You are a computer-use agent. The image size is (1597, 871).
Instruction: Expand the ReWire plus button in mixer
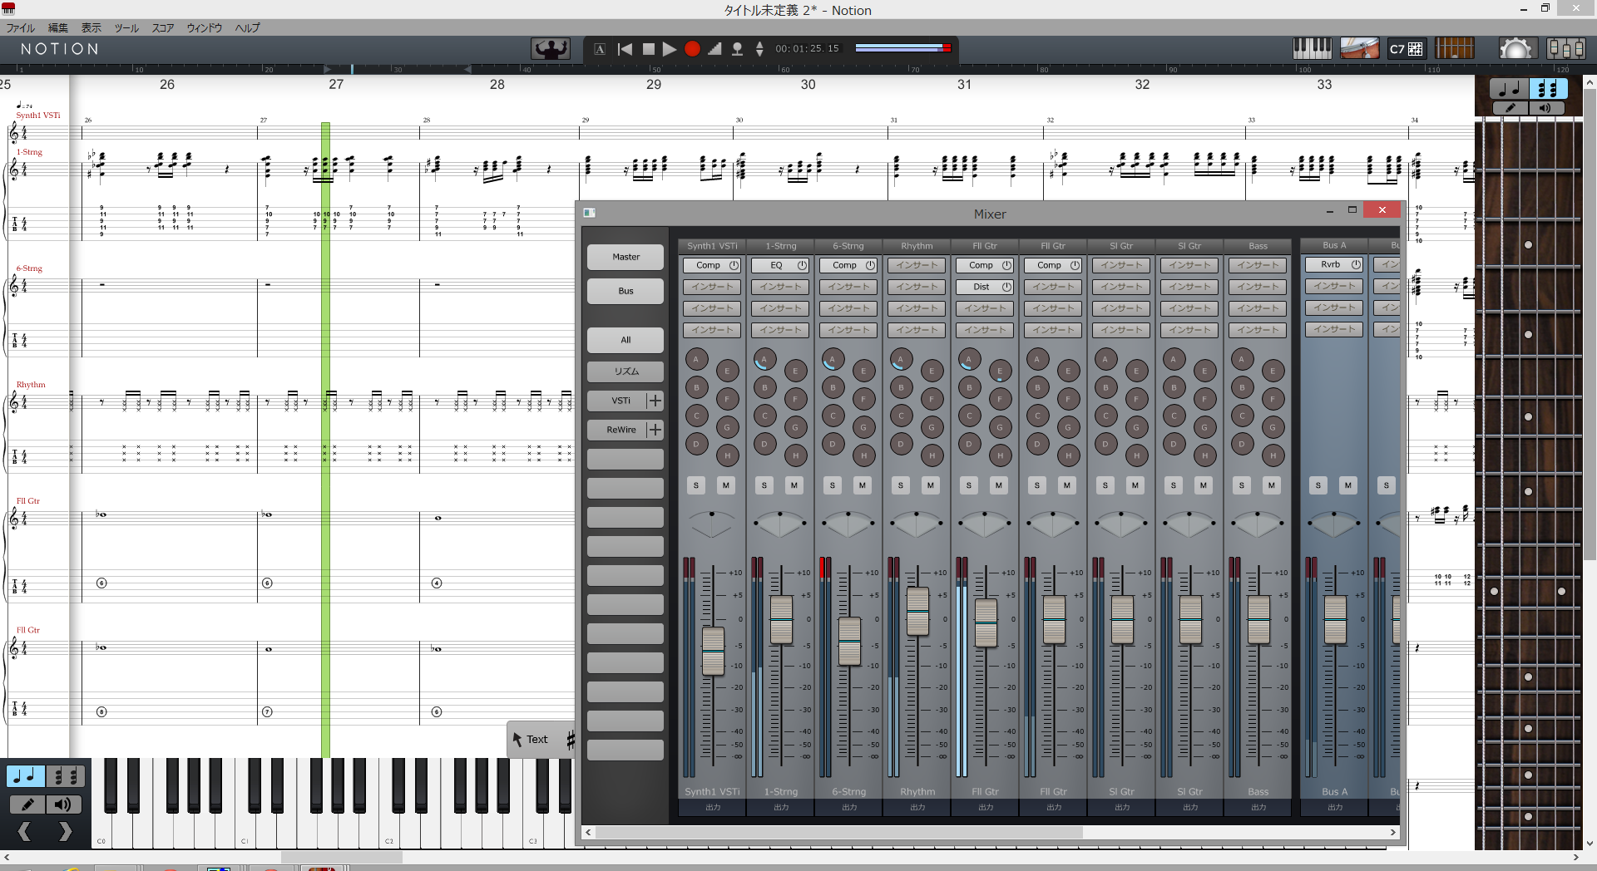[655, 430]
